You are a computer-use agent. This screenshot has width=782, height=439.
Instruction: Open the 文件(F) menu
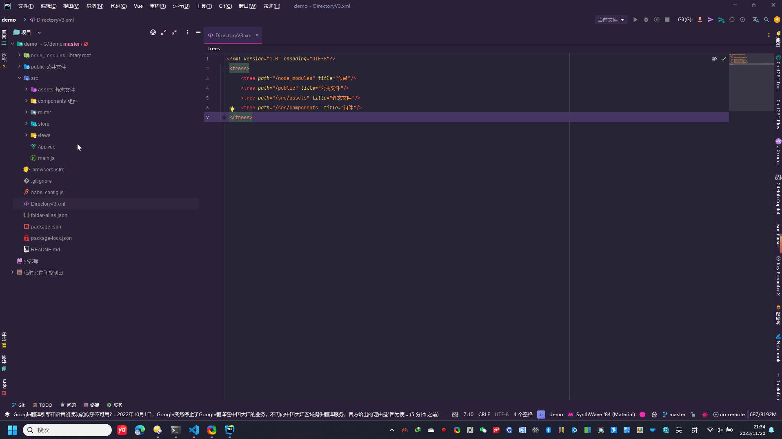26,6
